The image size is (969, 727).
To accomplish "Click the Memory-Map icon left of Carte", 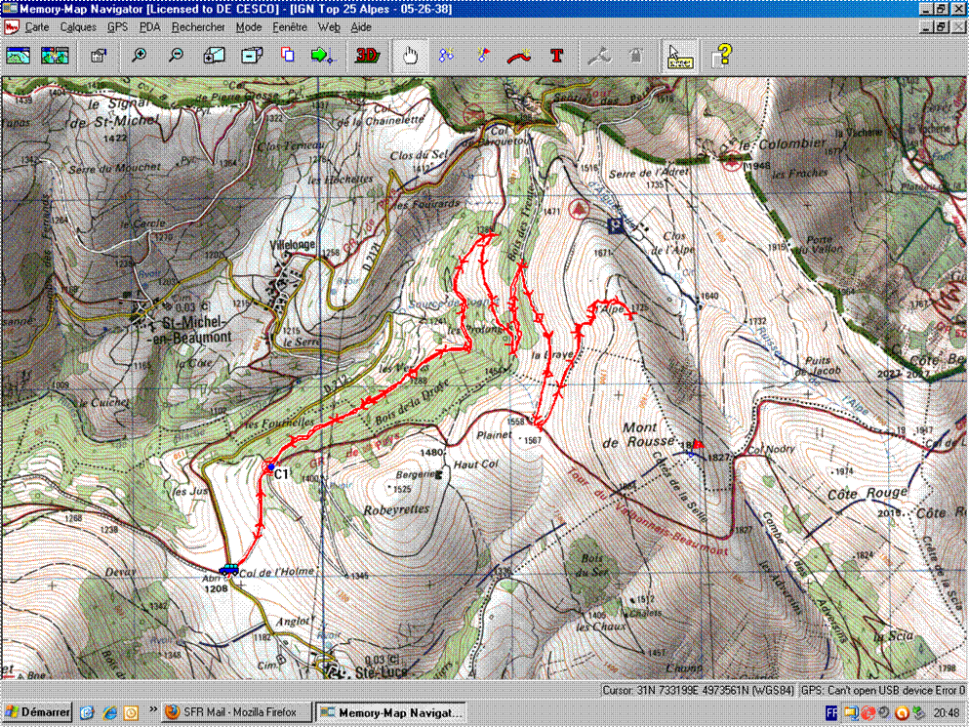I will (11, 27).
